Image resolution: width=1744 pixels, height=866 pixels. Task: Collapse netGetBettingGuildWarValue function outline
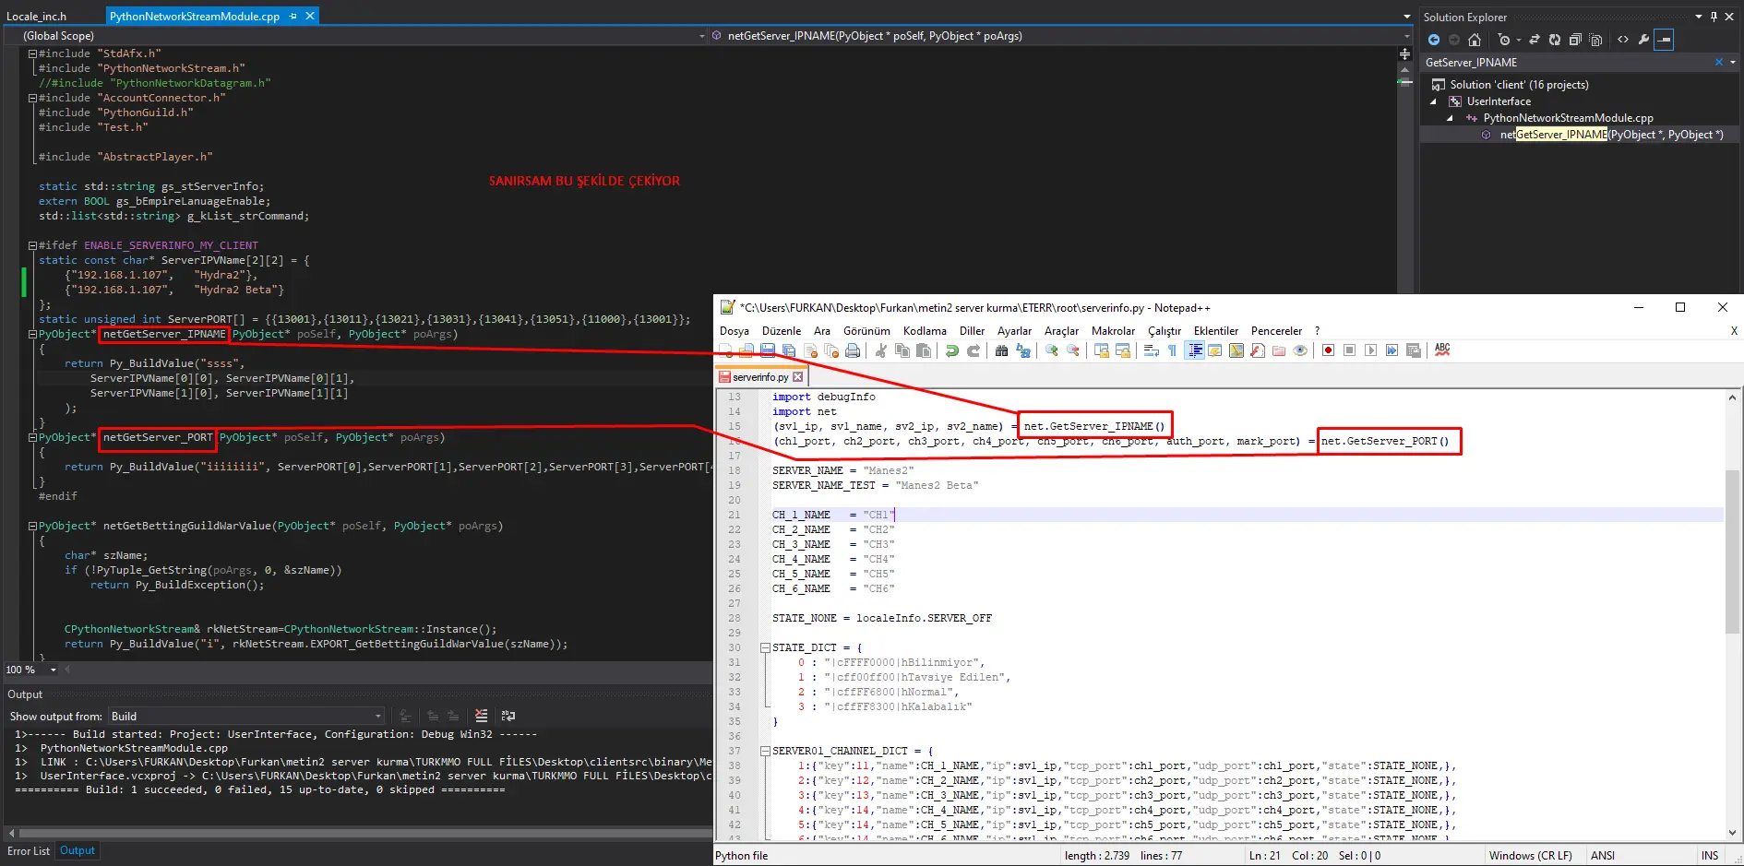(32, 526)
